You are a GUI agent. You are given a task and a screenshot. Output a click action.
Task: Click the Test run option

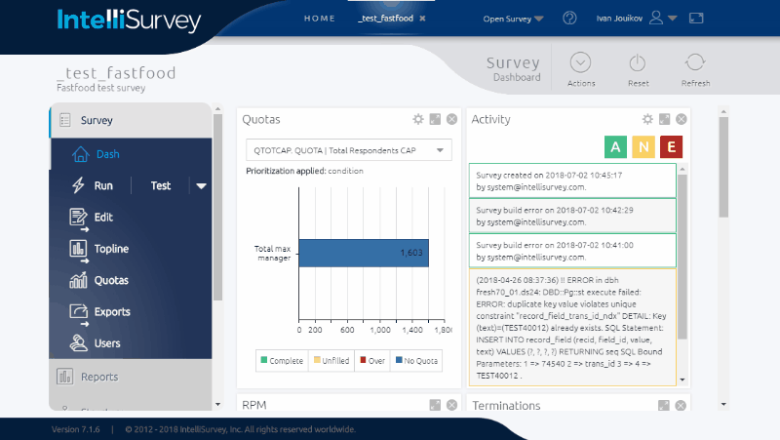pos(161,185)
